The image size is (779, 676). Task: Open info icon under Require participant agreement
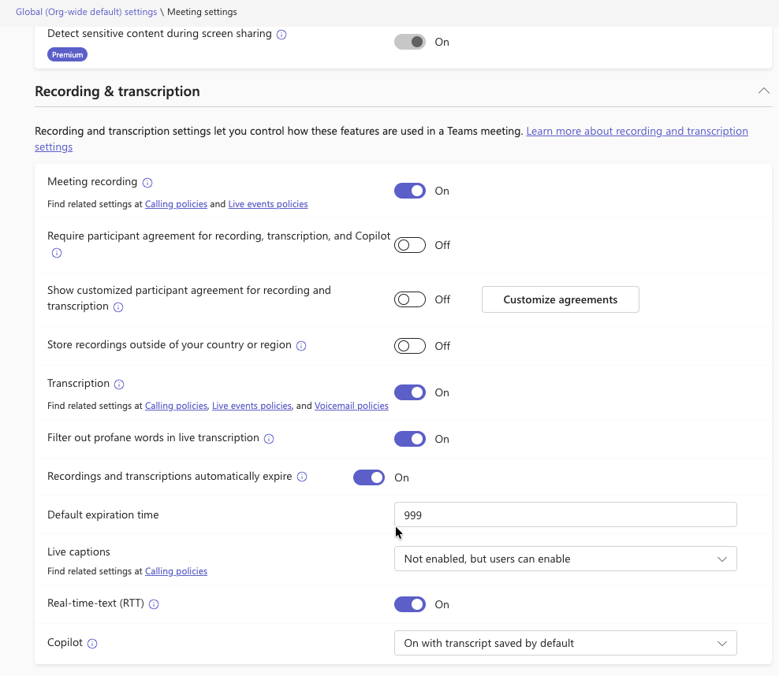[57, 253]
